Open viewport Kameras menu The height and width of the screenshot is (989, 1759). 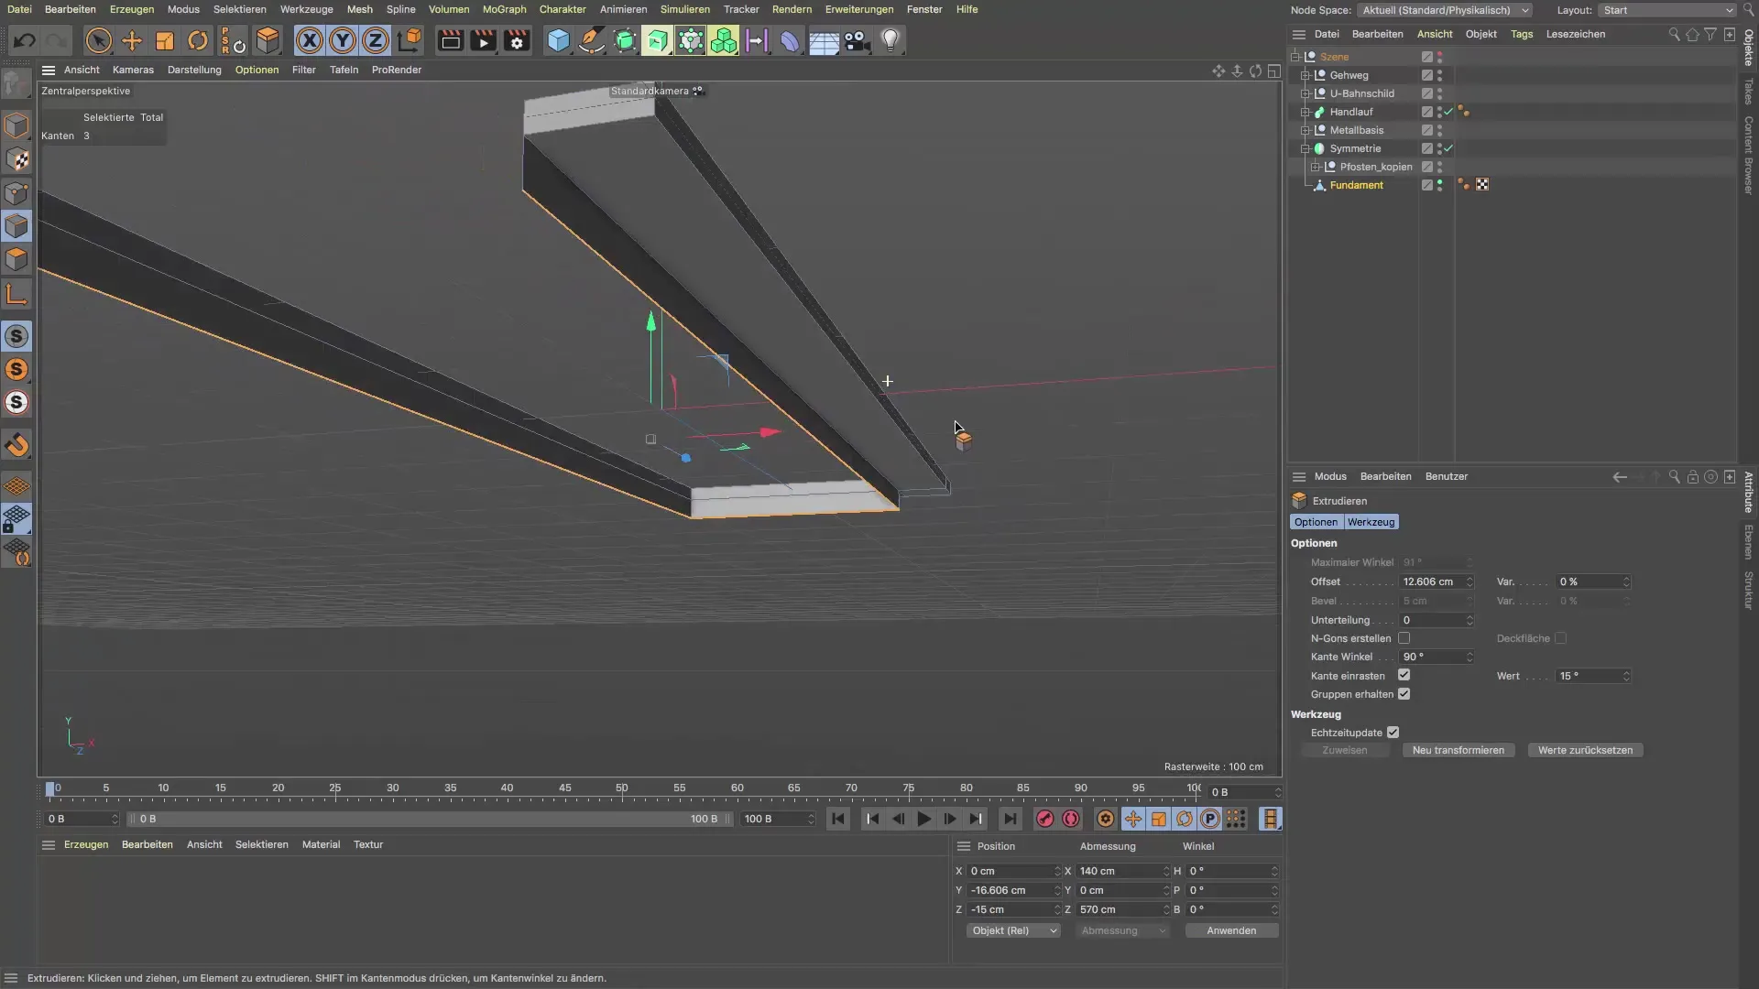[133, 70]
